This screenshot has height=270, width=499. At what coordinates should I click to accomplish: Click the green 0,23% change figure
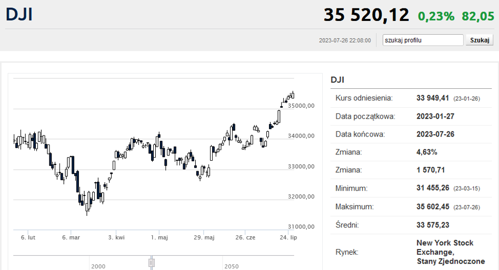[436, 16]
